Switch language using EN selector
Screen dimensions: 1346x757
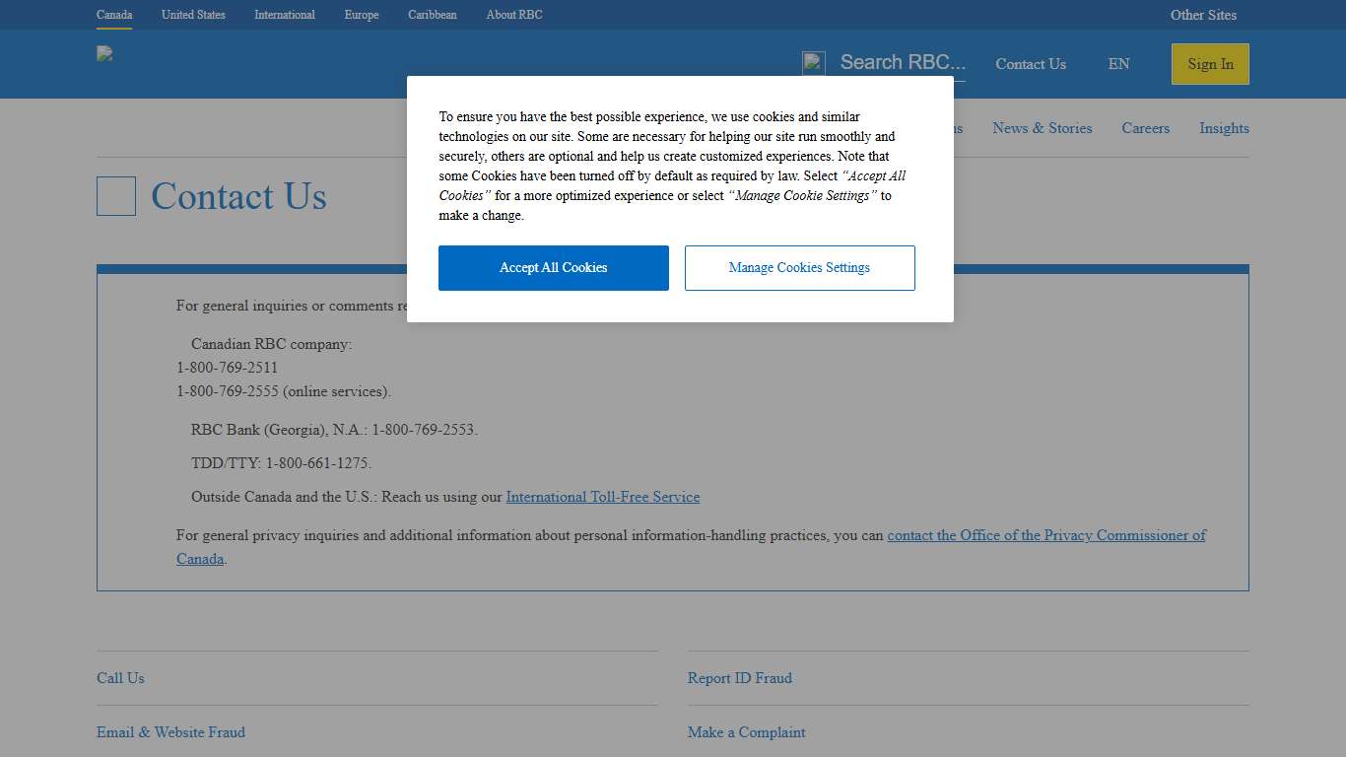tap(1118, 64)
